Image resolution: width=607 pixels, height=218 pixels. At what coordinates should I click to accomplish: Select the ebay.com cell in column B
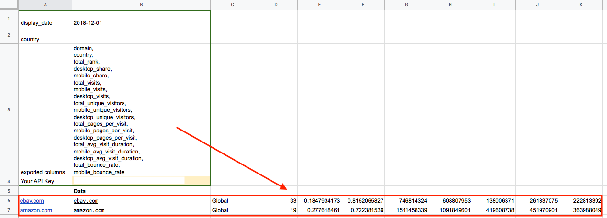tap(141, 201)
